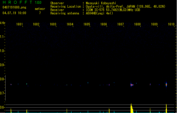Screen dimensions: 177x113
Task: Click the 0.9 kHz frequency label
Action: (x=2, y=65)
